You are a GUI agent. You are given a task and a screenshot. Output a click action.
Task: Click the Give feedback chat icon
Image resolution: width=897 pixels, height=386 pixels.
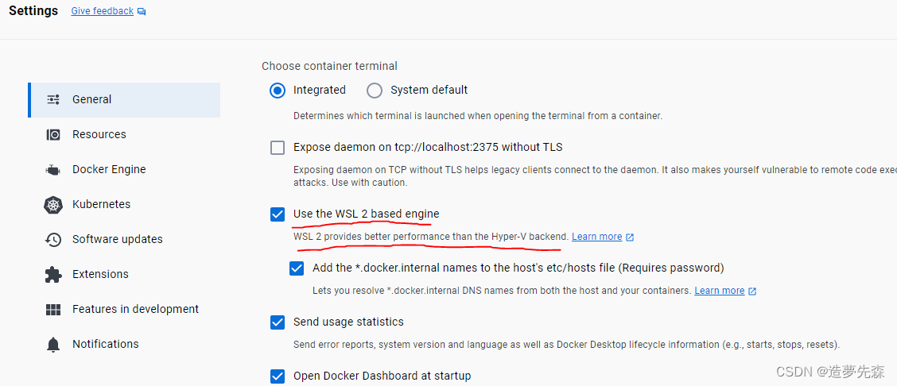(142, 12)
